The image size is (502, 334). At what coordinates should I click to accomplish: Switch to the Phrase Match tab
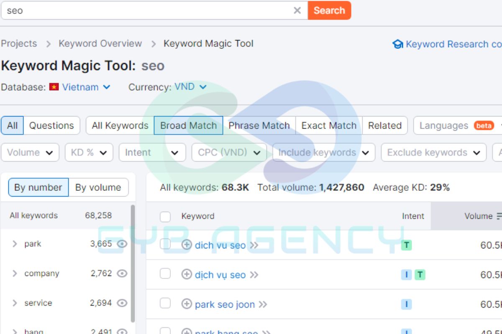259,125
